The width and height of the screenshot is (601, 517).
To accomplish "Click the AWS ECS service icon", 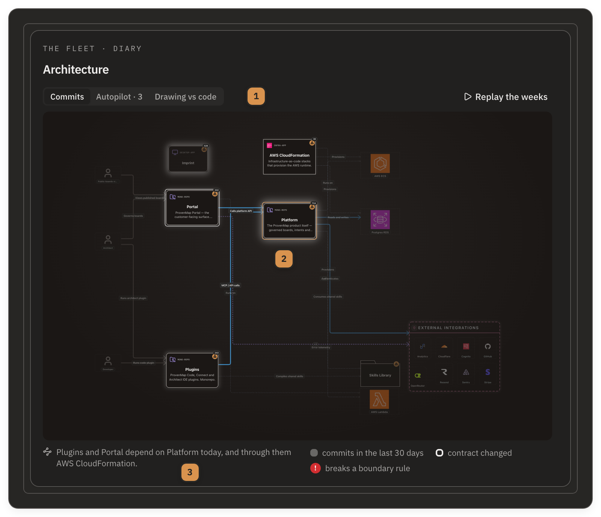I will (380, 163).
